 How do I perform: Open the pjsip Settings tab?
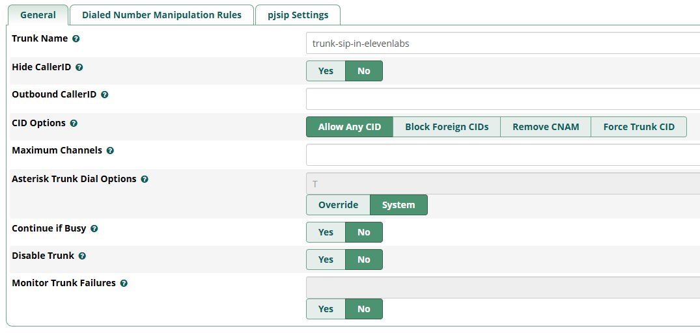click(x=298, y=15)
